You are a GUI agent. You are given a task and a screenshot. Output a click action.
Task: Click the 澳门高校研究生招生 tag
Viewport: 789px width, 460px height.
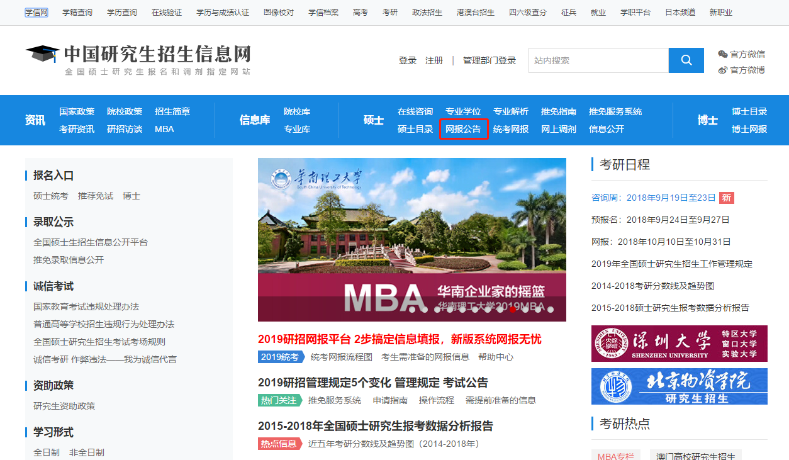pyautogui.click(x=695, y=456)
